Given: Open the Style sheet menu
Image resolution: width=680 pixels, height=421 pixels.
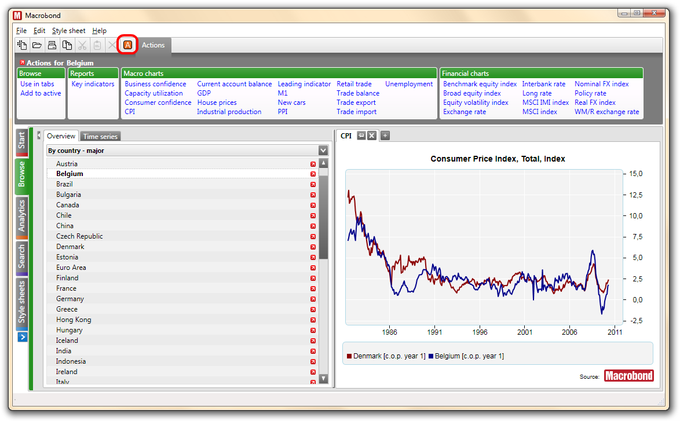Looking at the screenshot, I should tap(68, 30).
